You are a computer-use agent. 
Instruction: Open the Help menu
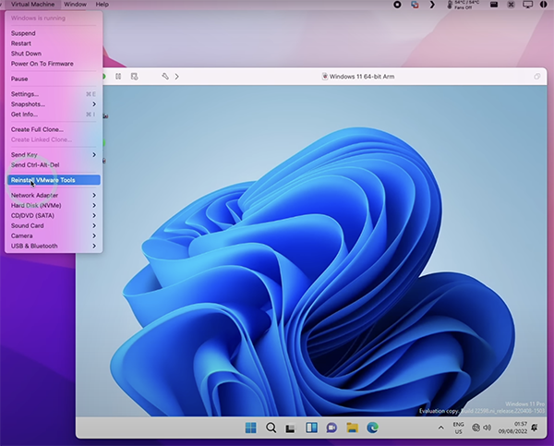102,5
